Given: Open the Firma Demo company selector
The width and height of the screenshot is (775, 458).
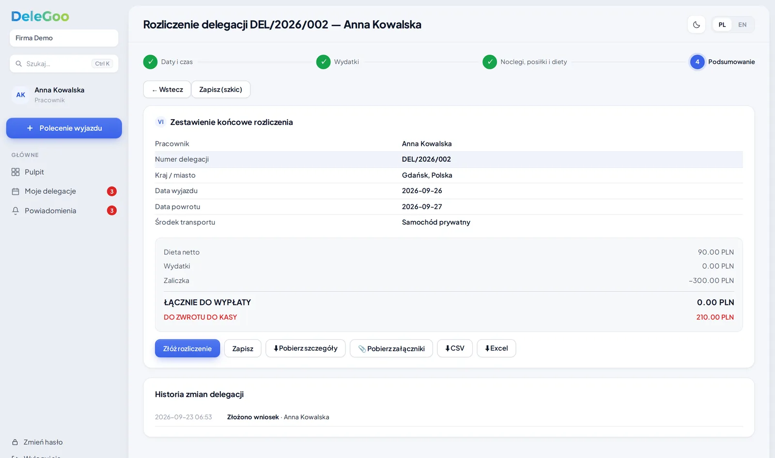Looking at the screenshot, I should [x=64, y=38].
